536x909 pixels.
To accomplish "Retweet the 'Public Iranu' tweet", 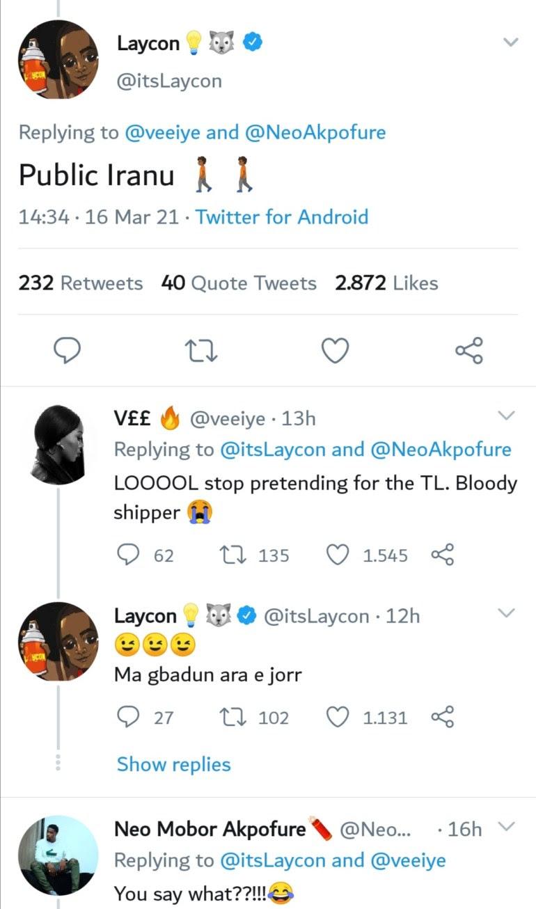I will tap(202, 351).
